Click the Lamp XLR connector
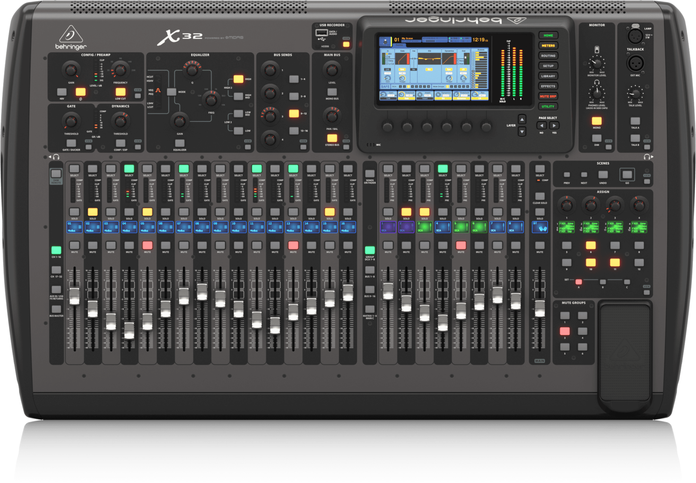The width and height of the screenshot is (696, 483). click(635, 36)
